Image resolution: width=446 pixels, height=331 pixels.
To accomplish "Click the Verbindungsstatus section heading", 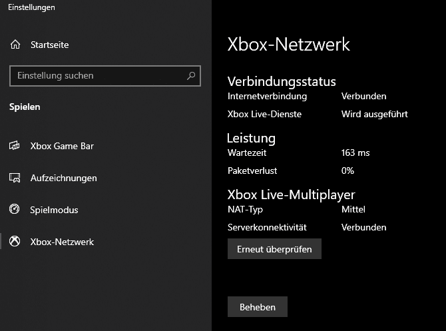I will [x=282, y=81].
